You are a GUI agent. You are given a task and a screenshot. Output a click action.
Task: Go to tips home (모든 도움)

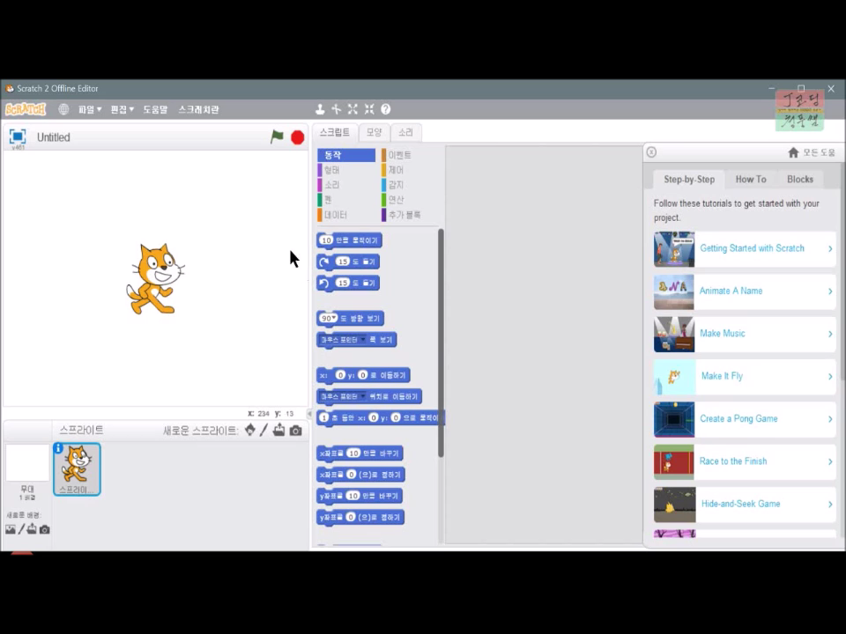click(811, 152)
